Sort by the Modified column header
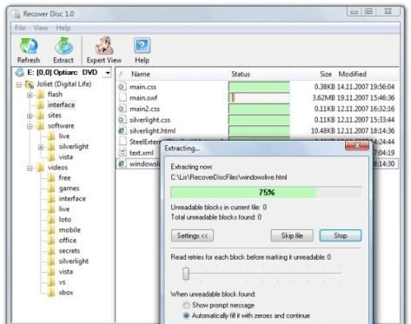 tap(353, 74)
